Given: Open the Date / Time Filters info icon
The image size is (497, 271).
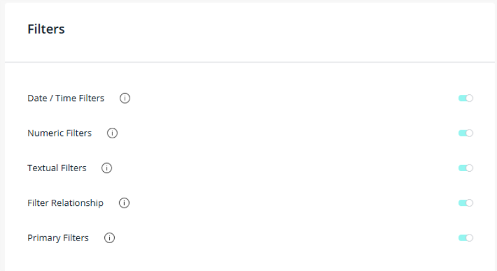Looking at the screenshot, I should coord(125,98).
